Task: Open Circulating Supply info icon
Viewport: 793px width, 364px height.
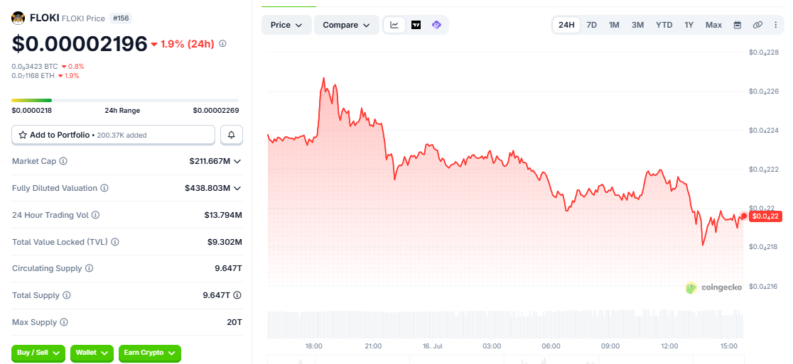Action: (x=89, y=268)
